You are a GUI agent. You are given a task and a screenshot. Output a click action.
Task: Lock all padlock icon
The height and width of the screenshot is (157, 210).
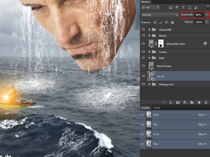pos(172,22)
